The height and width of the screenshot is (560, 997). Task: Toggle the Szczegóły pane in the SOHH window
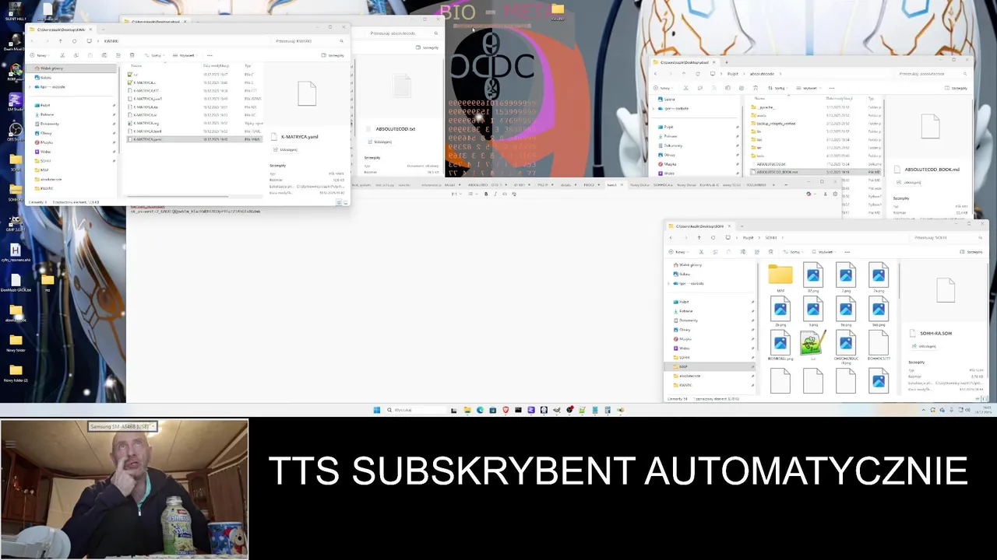click(971, 252)
